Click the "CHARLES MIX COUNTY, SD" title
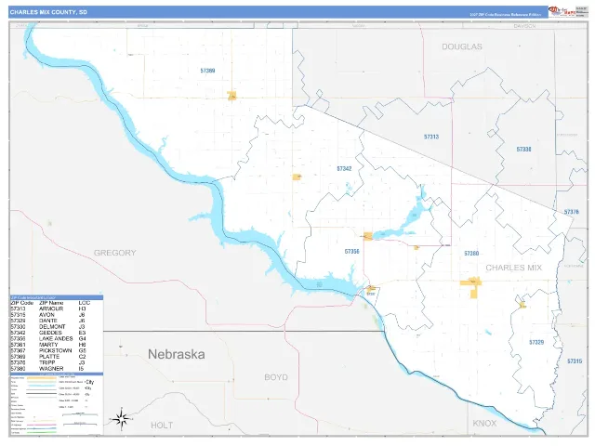This screenshot has height=446, width=595. (48, 12)
